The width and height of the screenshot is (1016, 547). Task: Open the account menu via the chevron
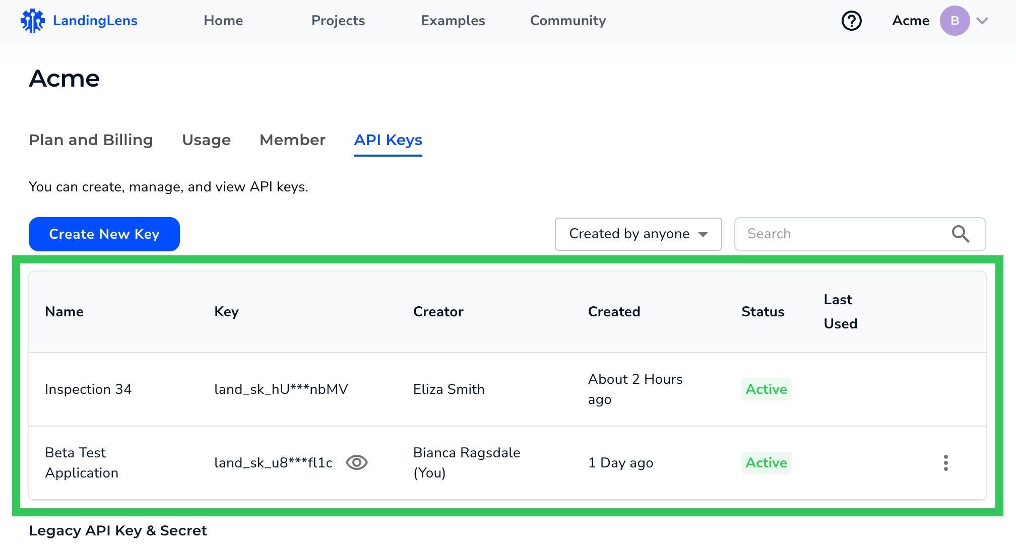(x=983, y=22)
